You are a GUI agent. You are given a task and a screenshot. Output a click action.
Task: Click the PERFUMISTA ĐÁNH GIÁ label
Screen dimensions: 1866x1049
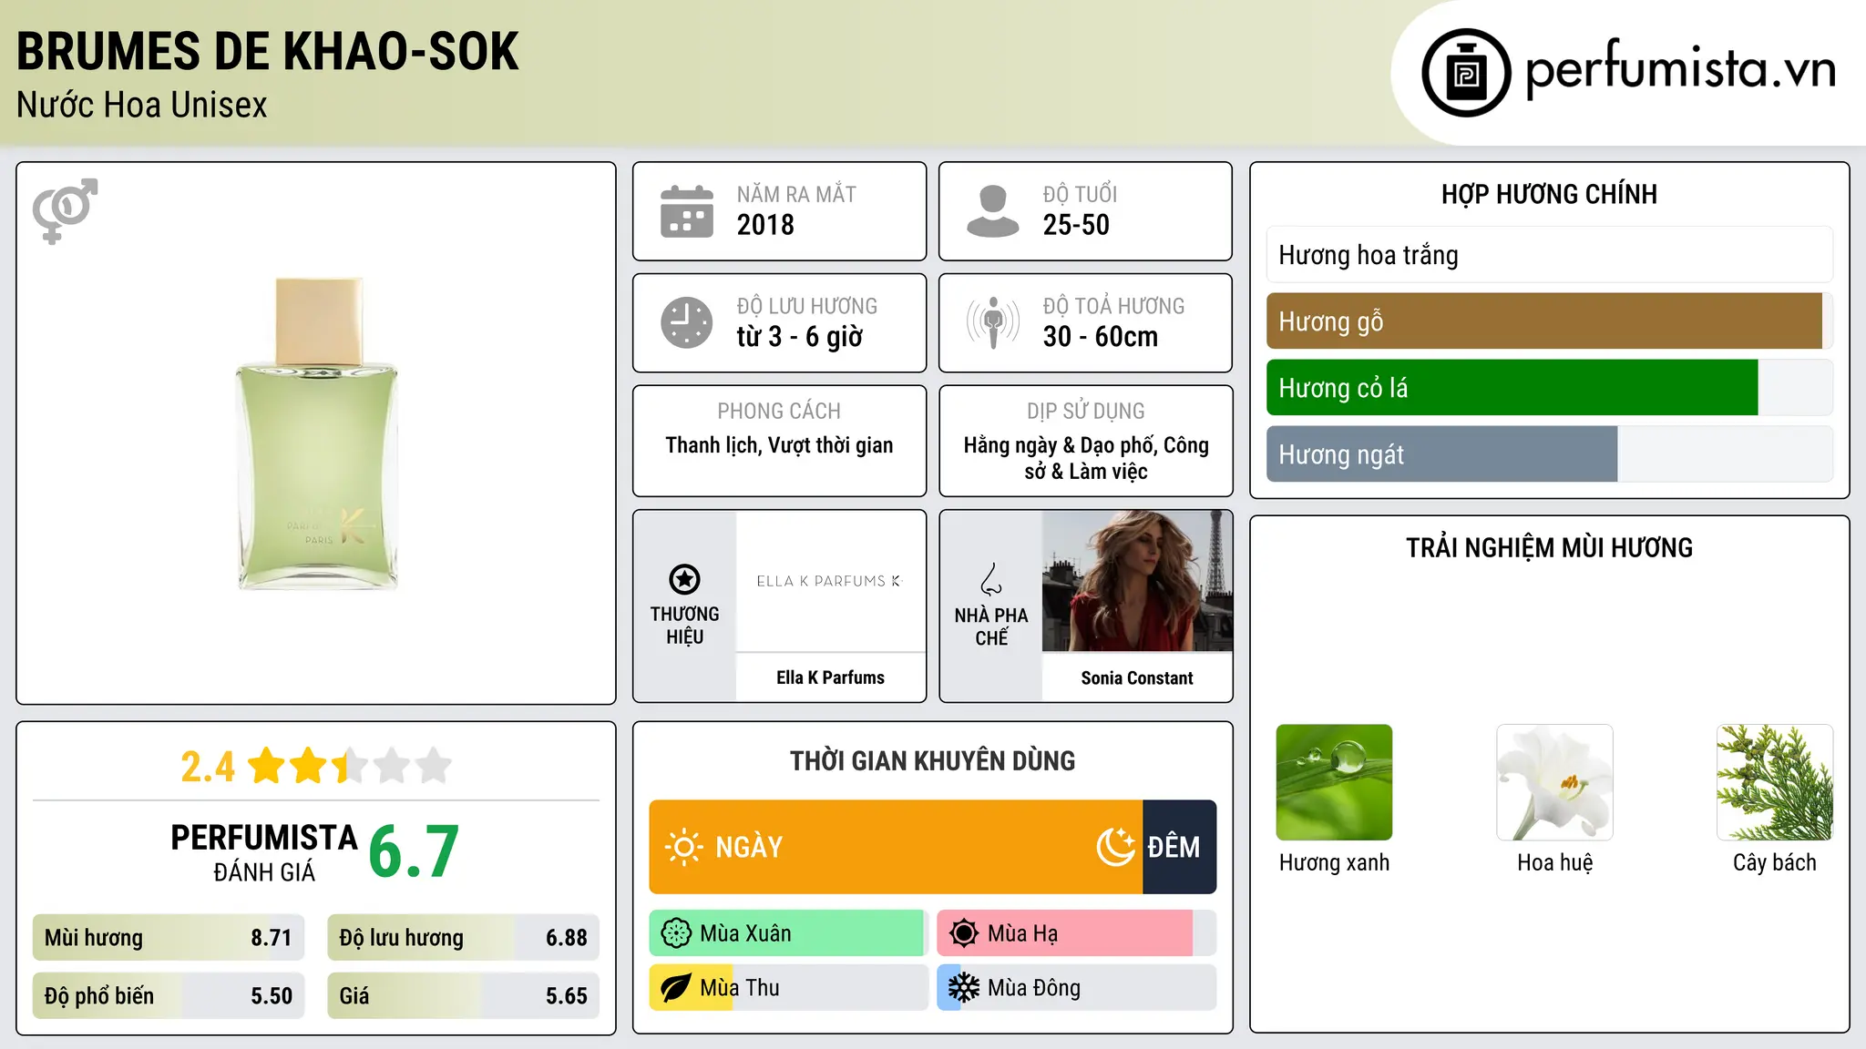pos(264,852)
